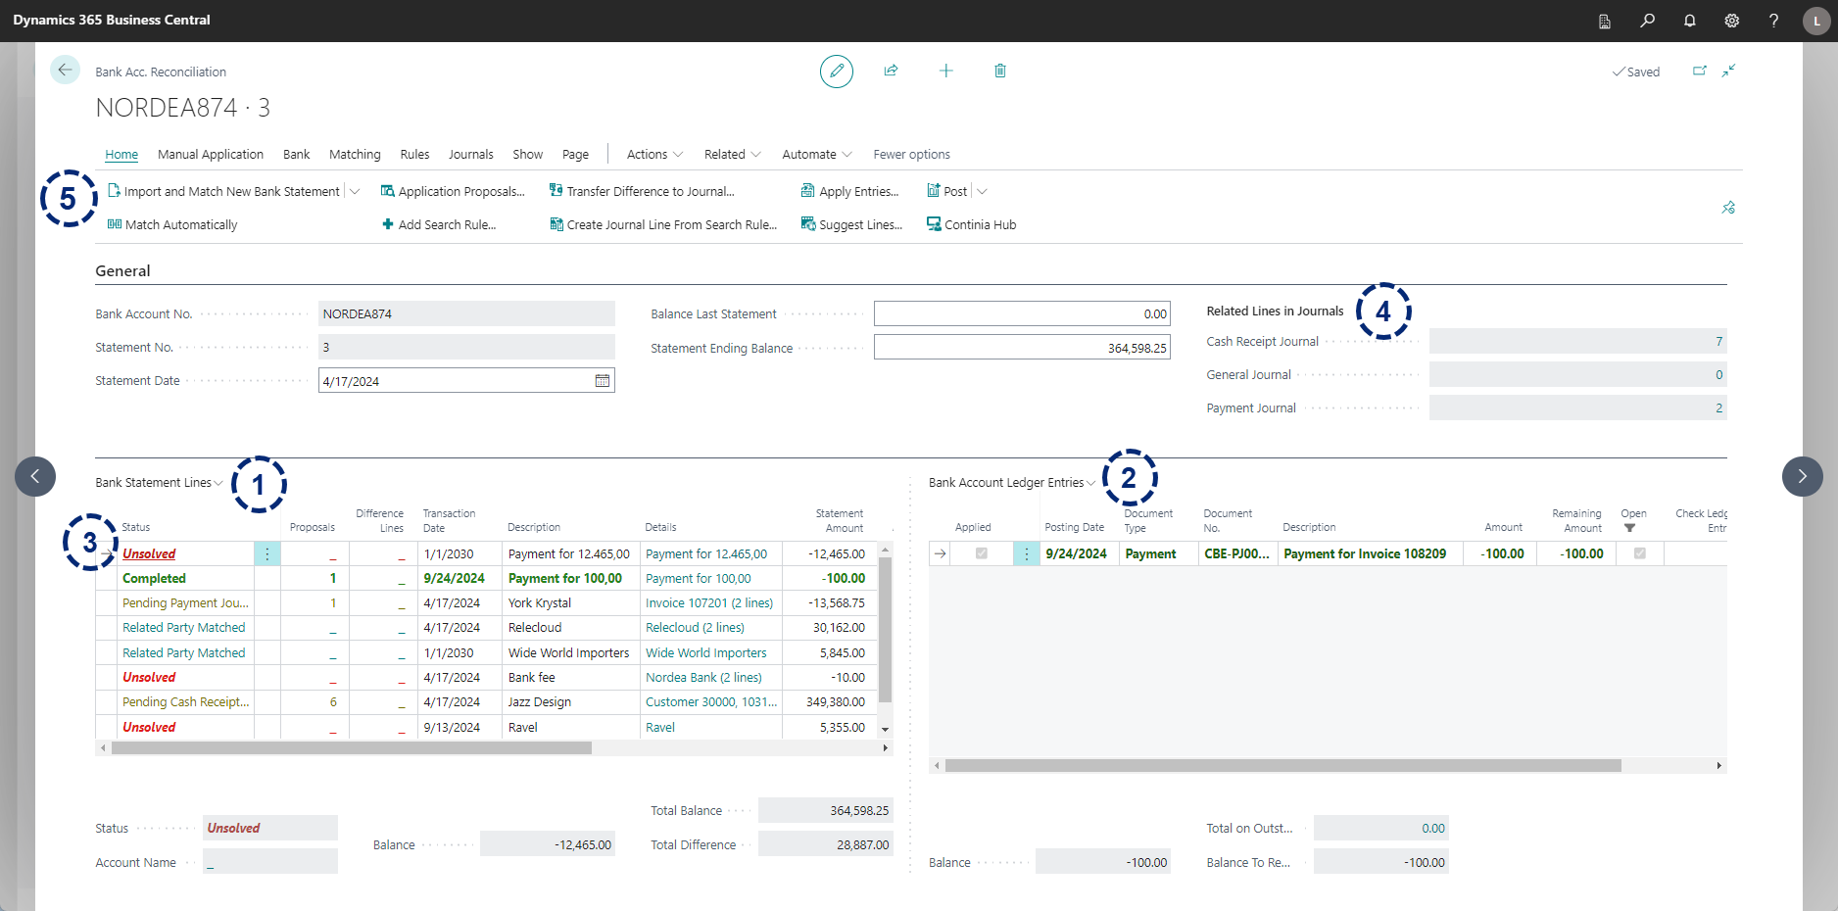This screenshot has height=911, width=1838.
Task: Open the Actions menu dropdown
Action: pos(653,154)
